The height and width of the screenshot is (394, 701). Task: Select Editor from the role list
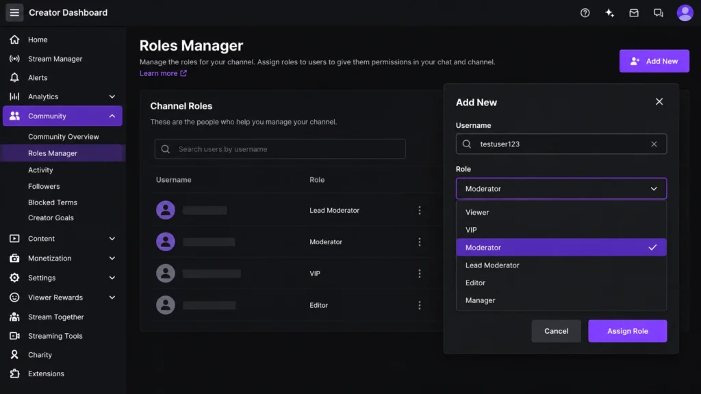click(x=561, y=283)
